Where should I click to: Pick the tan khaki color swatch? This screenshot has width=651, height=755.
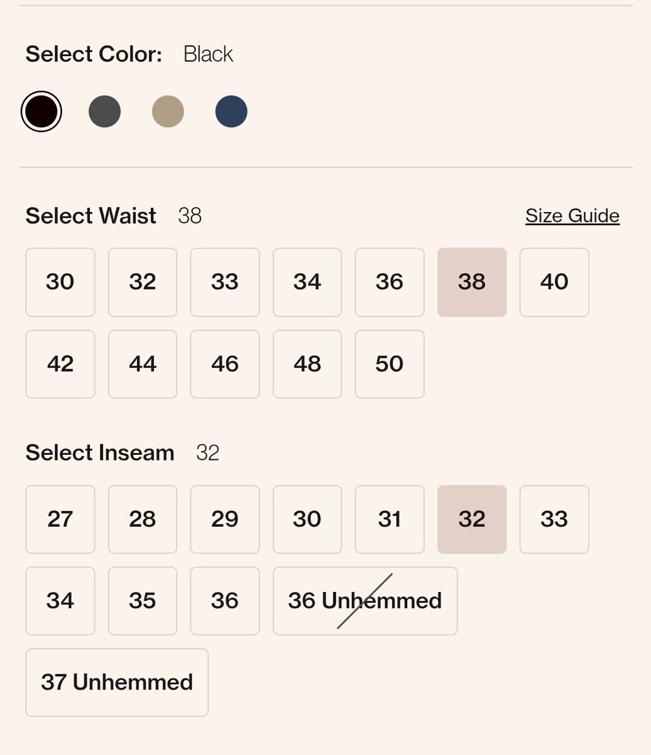(168, 111)
